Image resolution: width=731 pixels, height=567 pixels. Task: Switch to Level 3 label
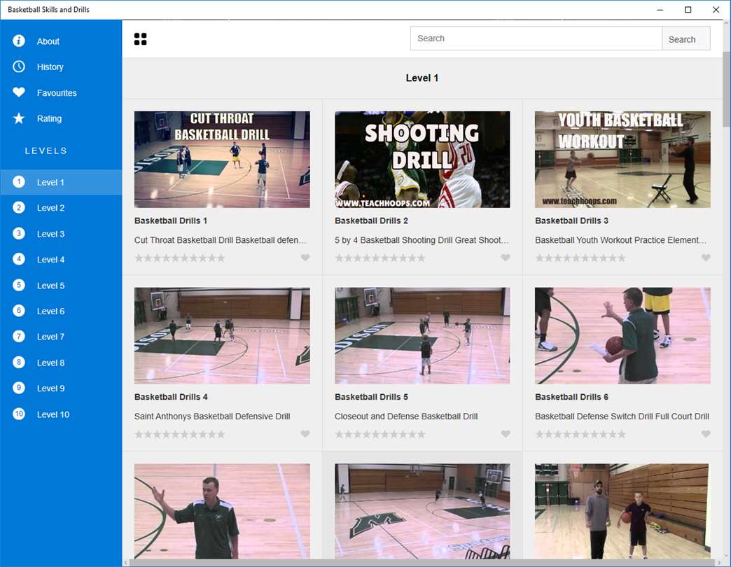pyautogui.click(x=51, y=234)
